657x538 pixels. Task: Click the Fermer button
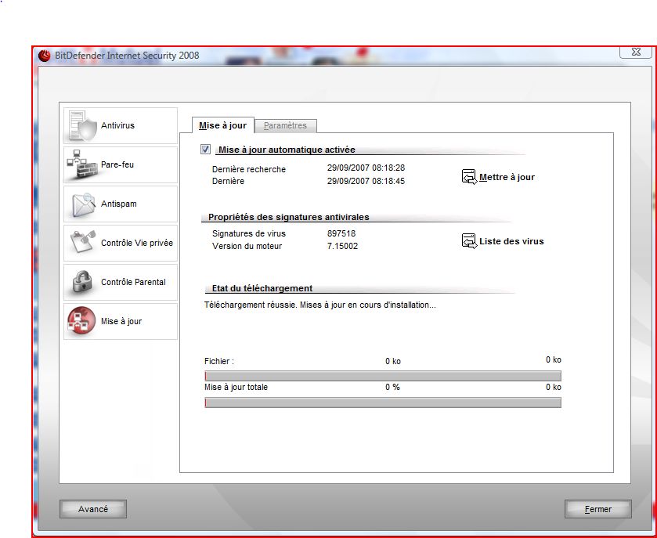598,509
